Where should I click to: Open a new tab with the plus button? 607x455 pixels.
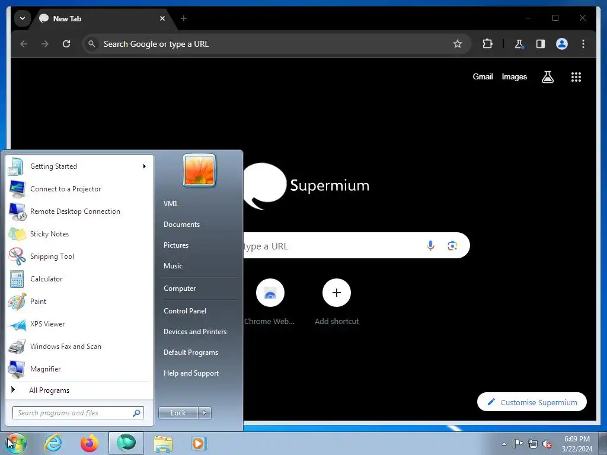(x=184, y=18)
